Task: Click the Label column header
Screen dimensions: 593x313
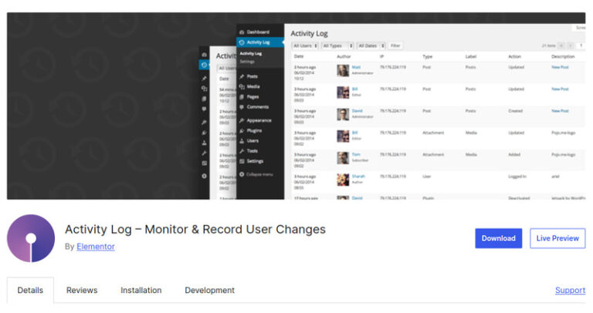Action: [x=471, y=56]
